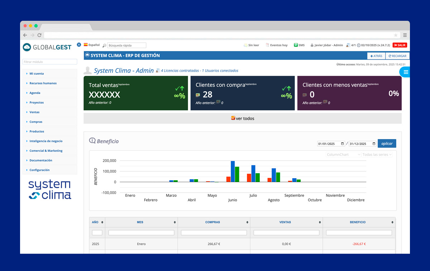Click the green SMS icon
This screenshot has height=271, width=430.
tap(296, 45)
